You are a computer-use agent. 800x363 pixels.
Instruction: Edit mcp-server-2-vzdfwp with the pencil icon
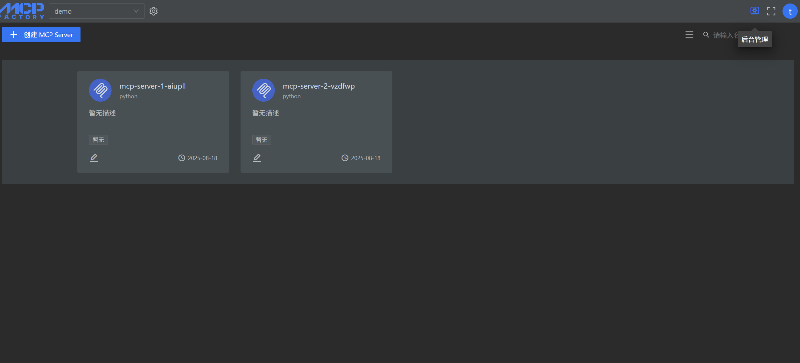click(257, 158)
